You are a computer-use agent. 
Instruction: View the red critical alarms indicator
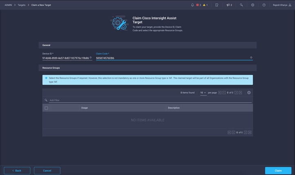(199, 5)
